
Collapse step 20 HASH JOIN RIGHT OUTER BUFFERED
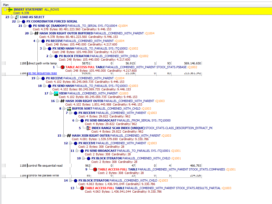[31, 33]
